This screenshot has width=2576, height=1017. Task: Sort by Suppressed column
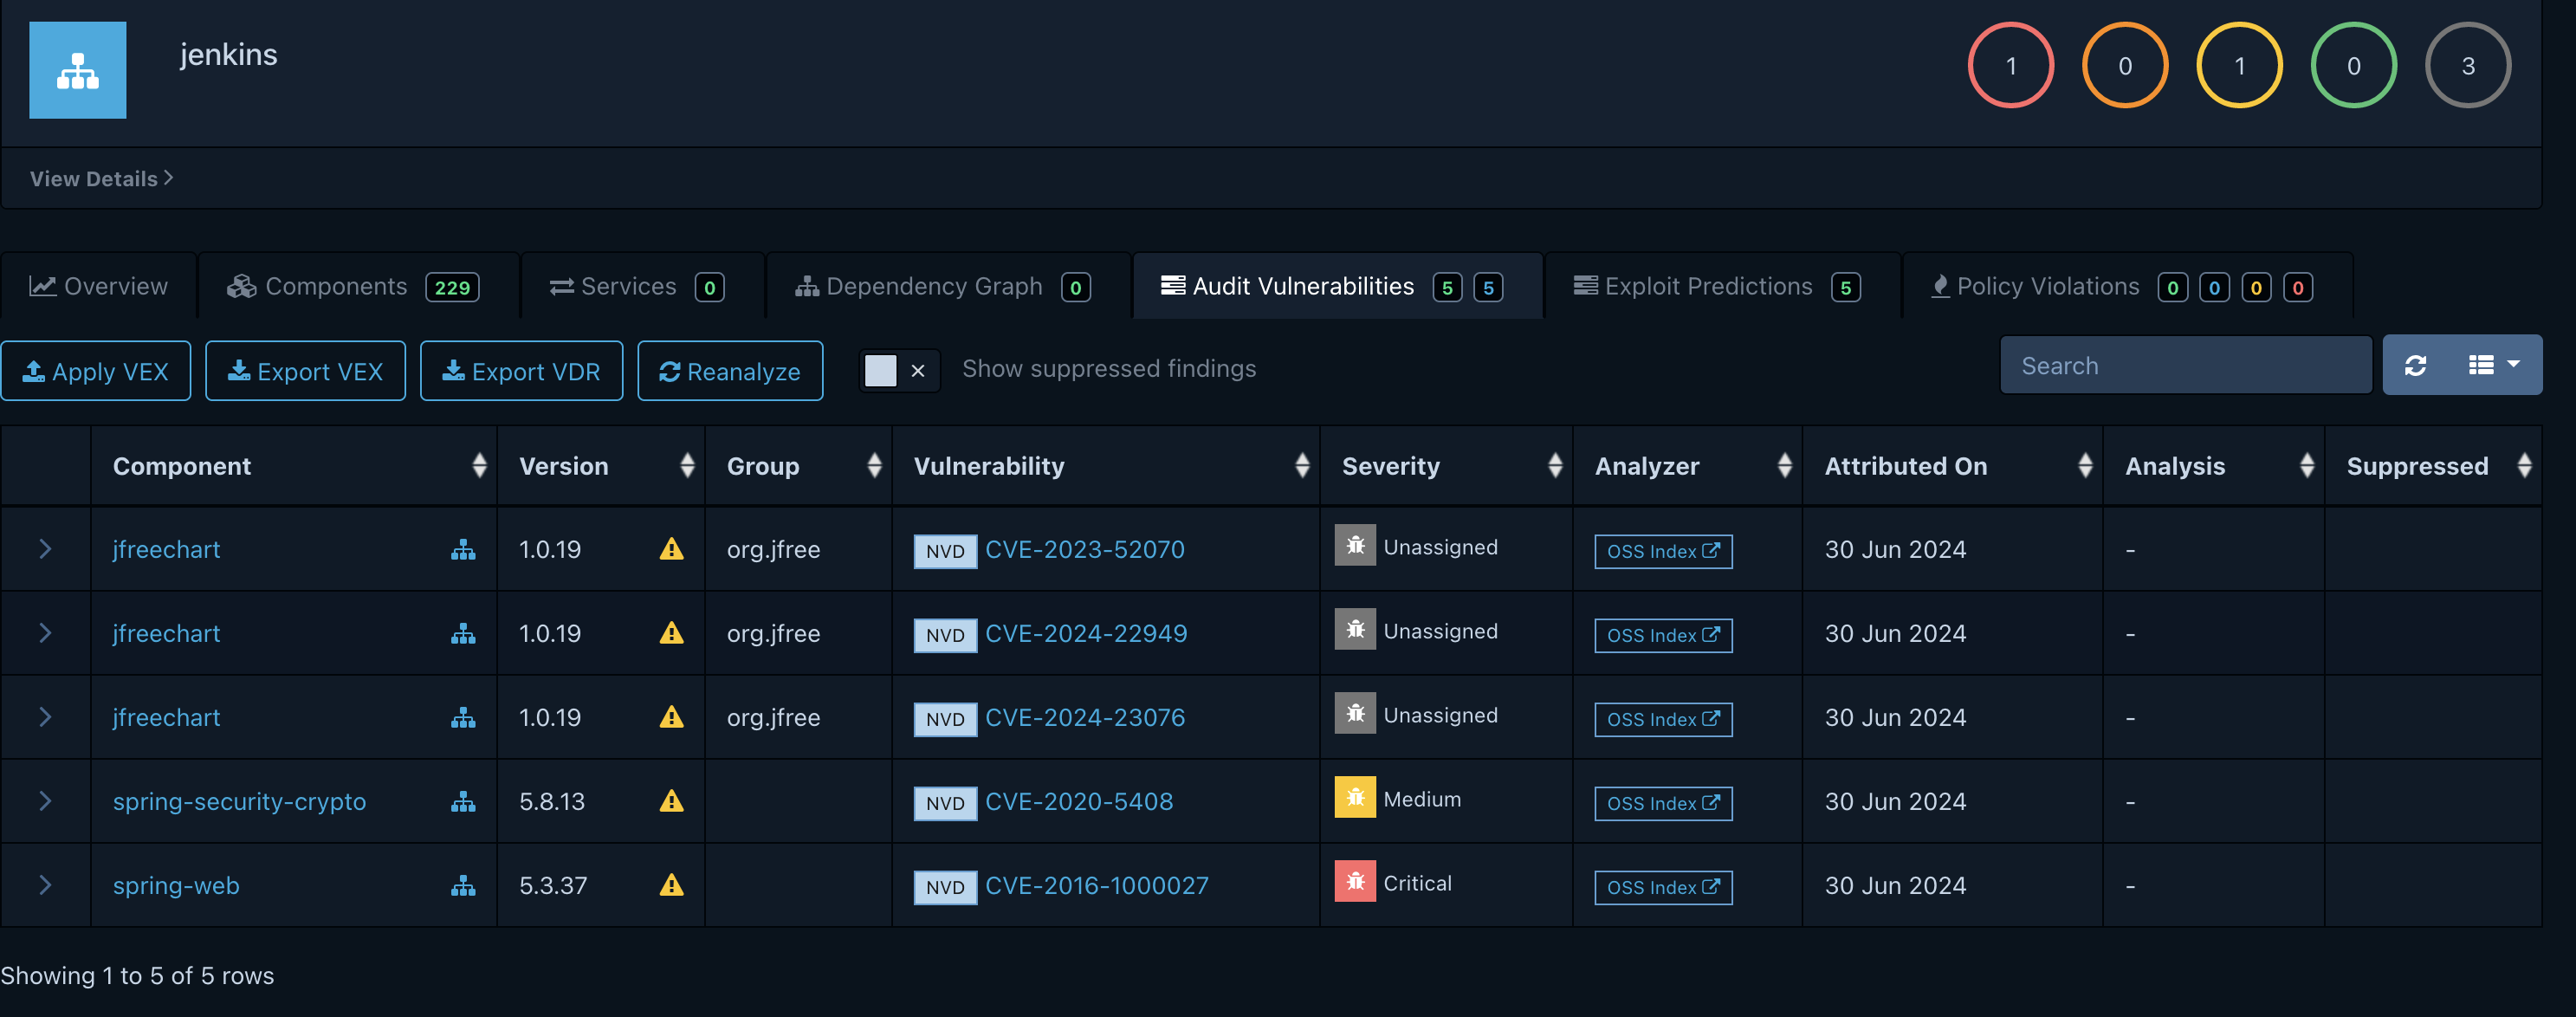2433,466
